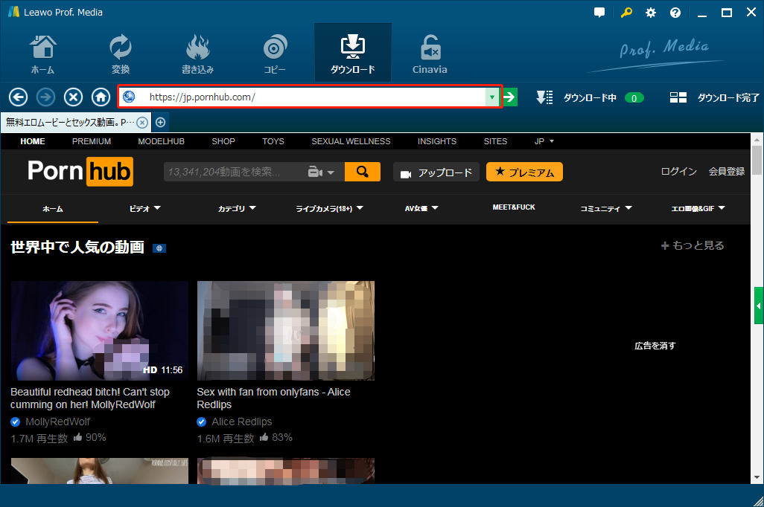The width and height of the screenshot is (764, 507).
Task: Click the key registration icon
Action: pyautogui.click(x=626, y=13)
